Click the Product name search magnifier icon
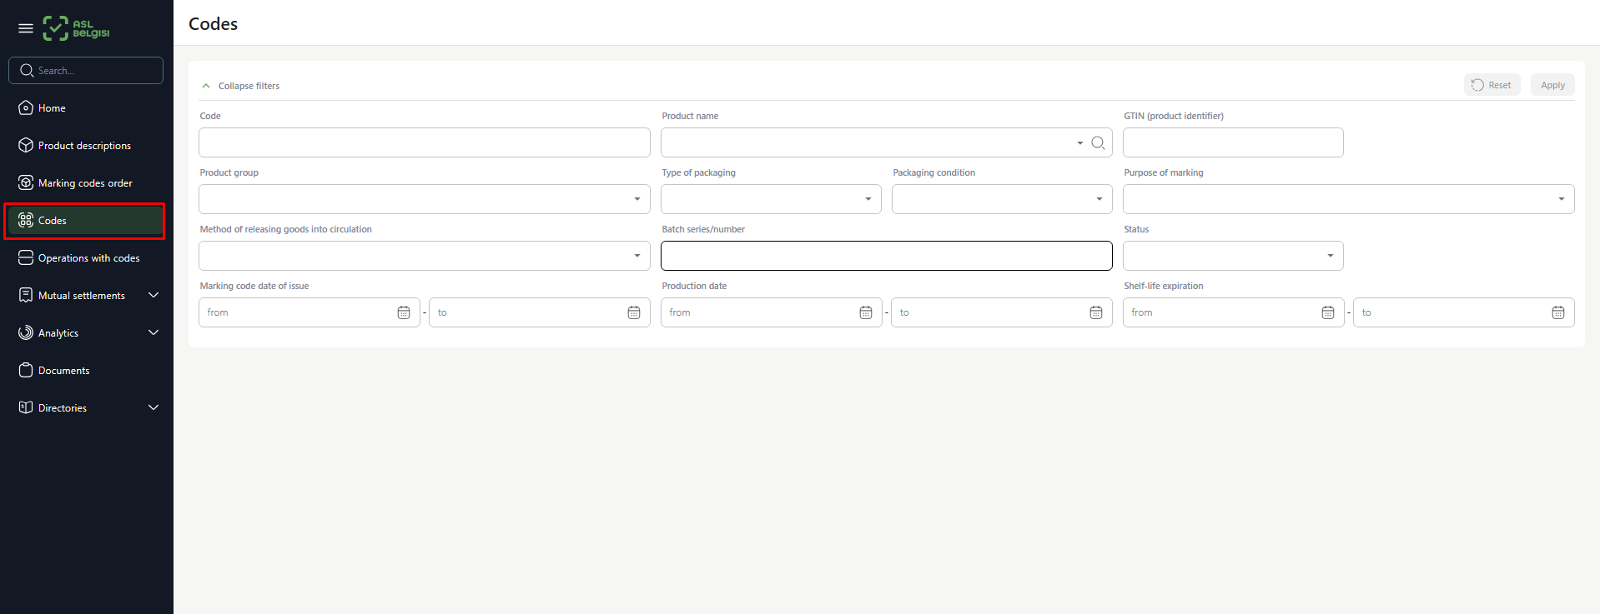 tap(1098, 143)
